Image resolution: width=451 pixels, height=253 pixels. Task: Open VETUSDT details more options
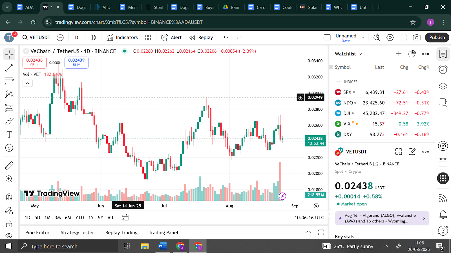pyautogui.click(x=426, y=152)
